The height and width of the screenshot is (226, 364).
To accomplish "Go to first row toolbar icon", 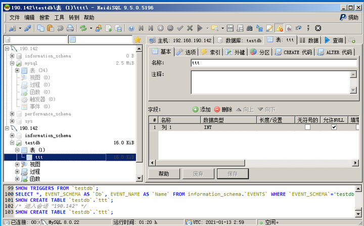I will pyautogui.click(x=141, y=28).
